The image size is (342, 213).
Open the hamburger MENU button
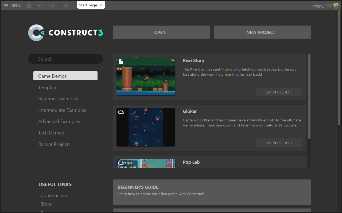click(13, 6)
